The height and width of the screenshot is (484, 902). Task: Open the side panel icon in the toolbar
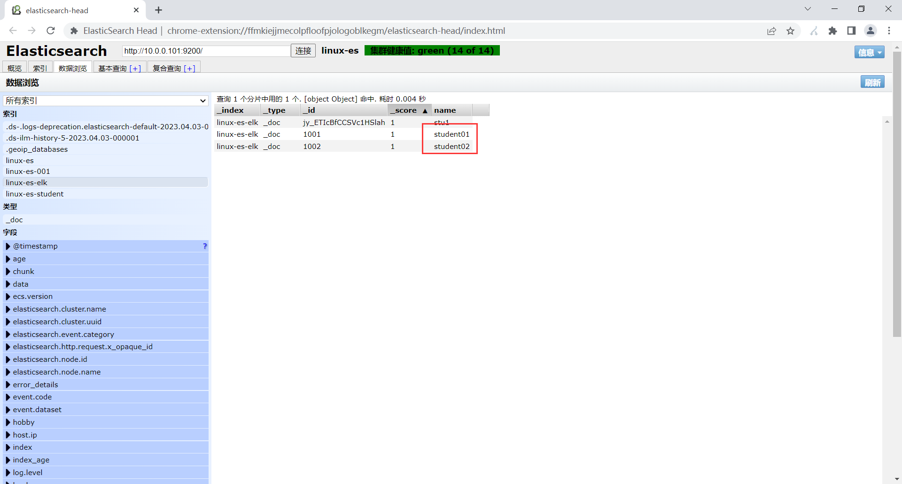point(851,31)
